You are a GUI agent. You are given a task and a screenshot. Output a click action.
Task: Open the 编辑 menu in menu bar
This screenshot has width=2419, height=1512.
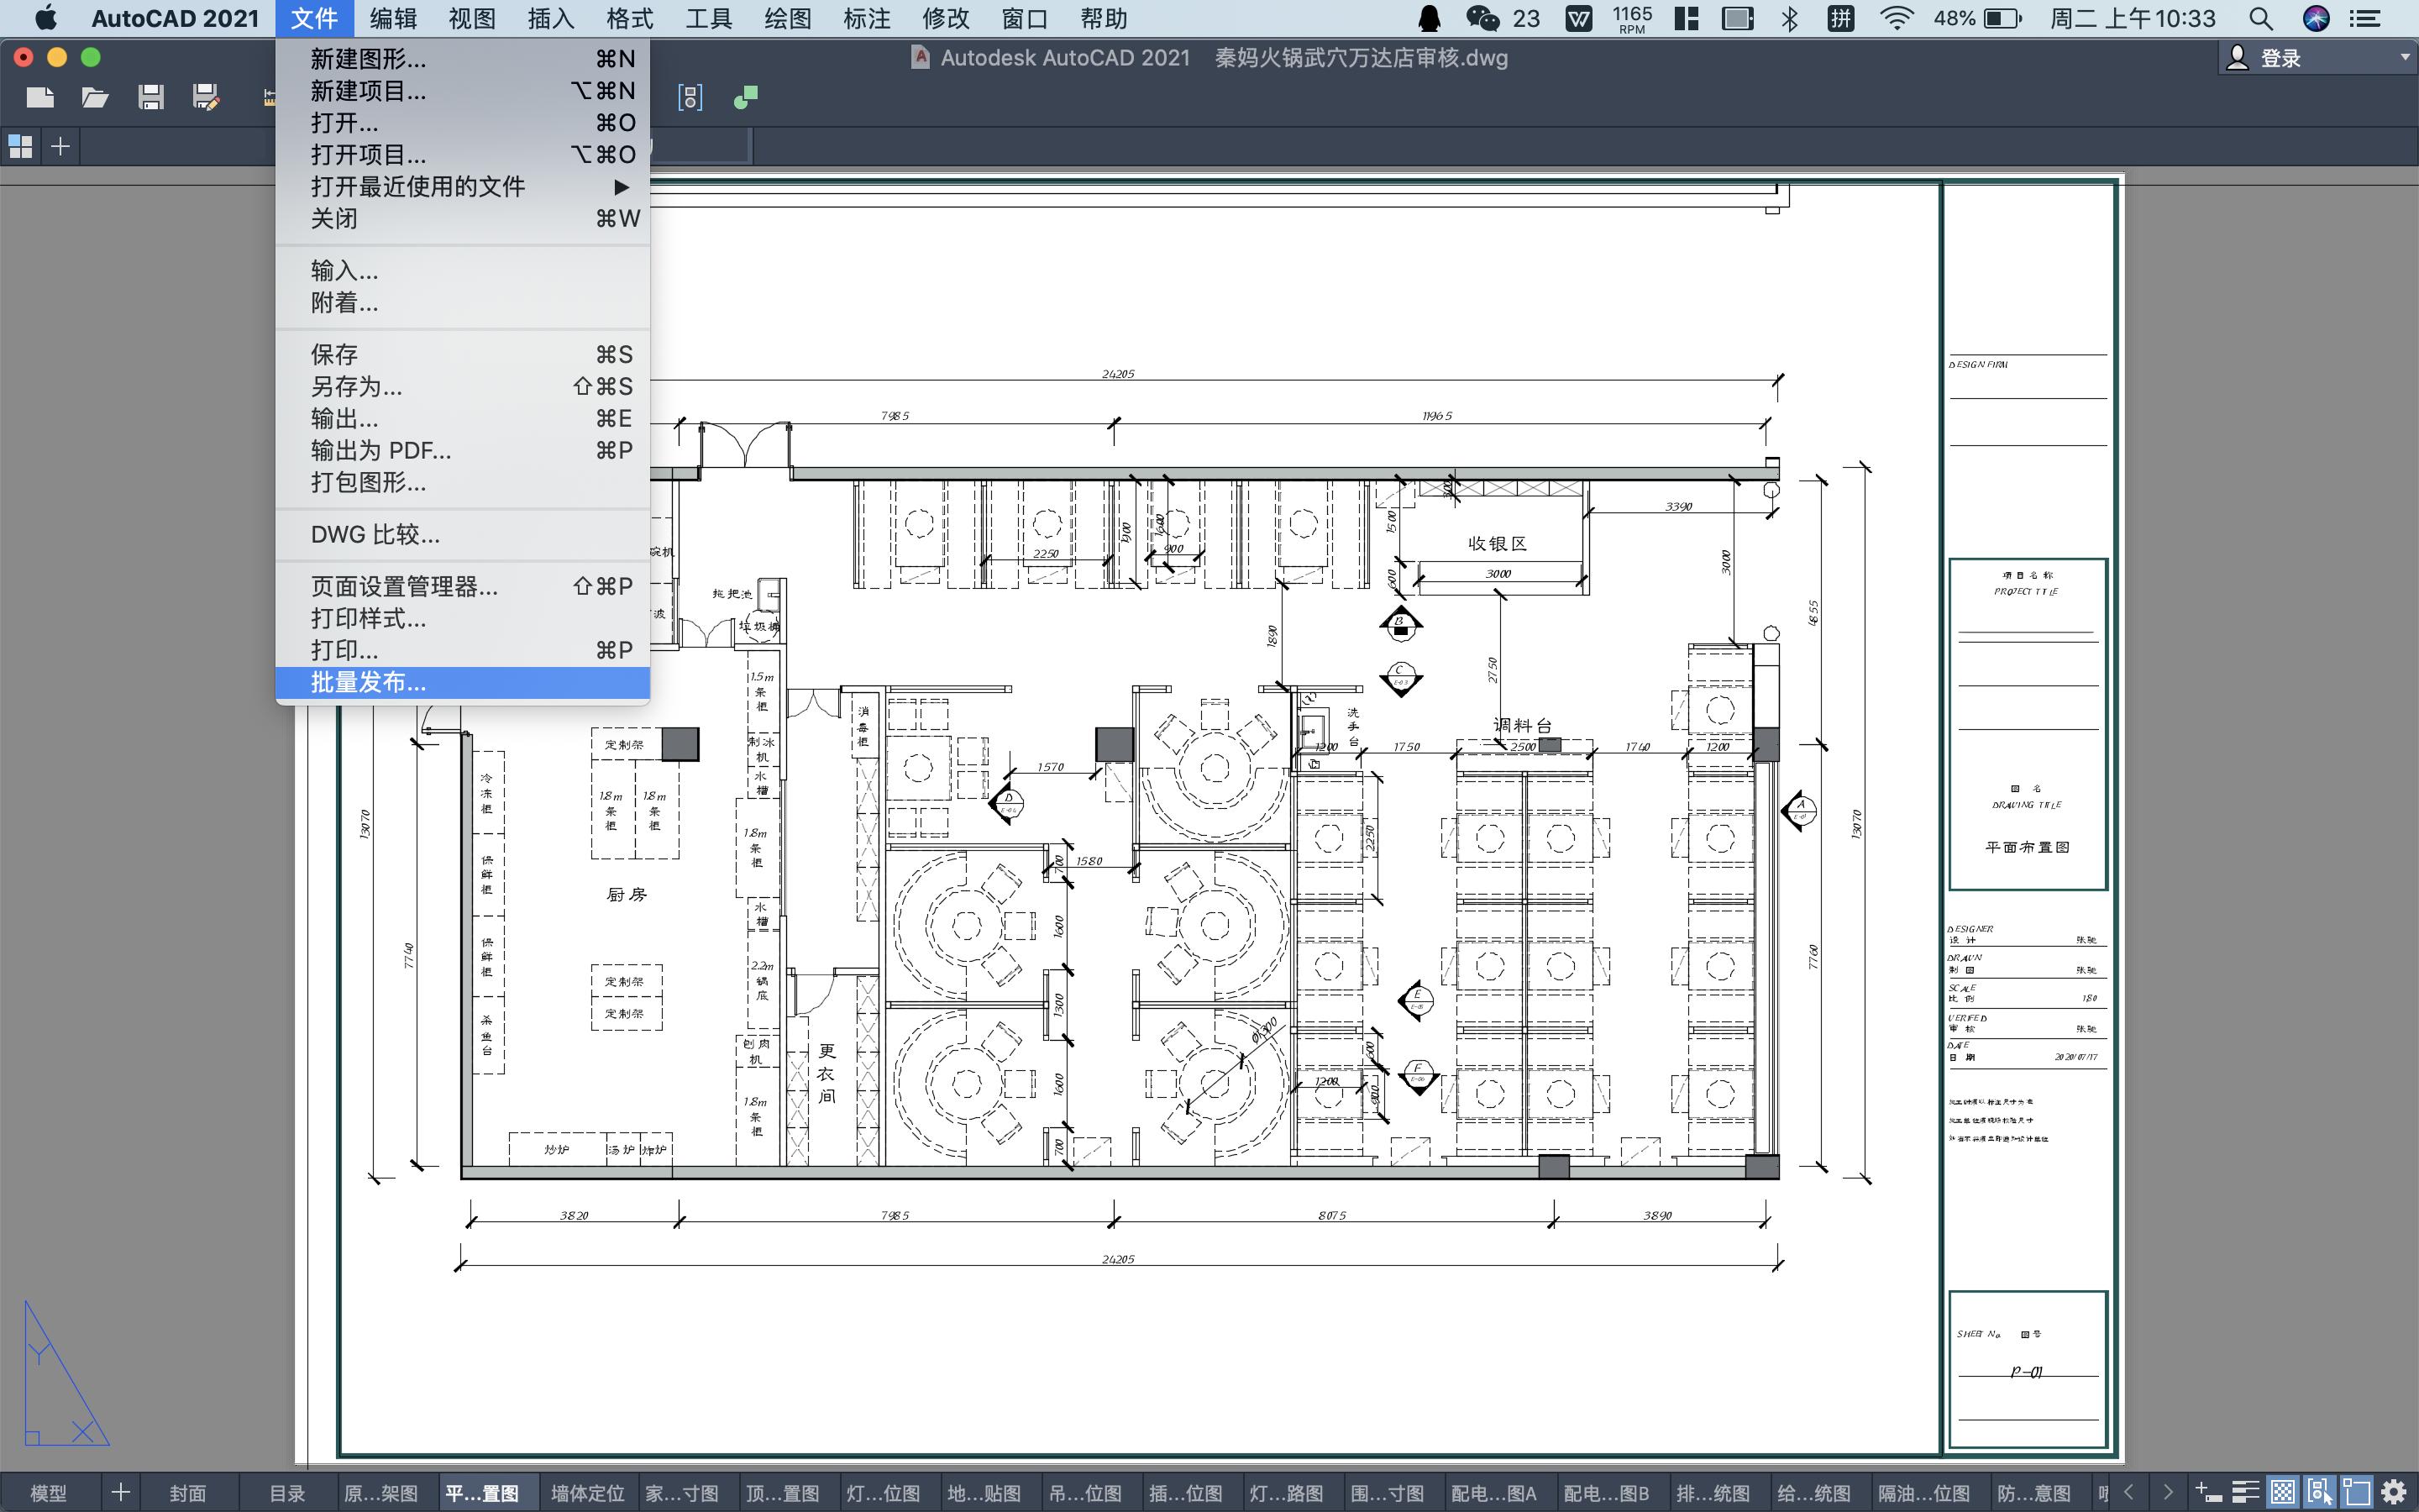(x=393, y=18)
